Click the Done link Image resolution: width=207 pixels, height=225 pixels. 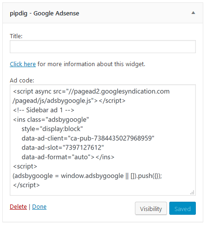click(x=39, y=207)
